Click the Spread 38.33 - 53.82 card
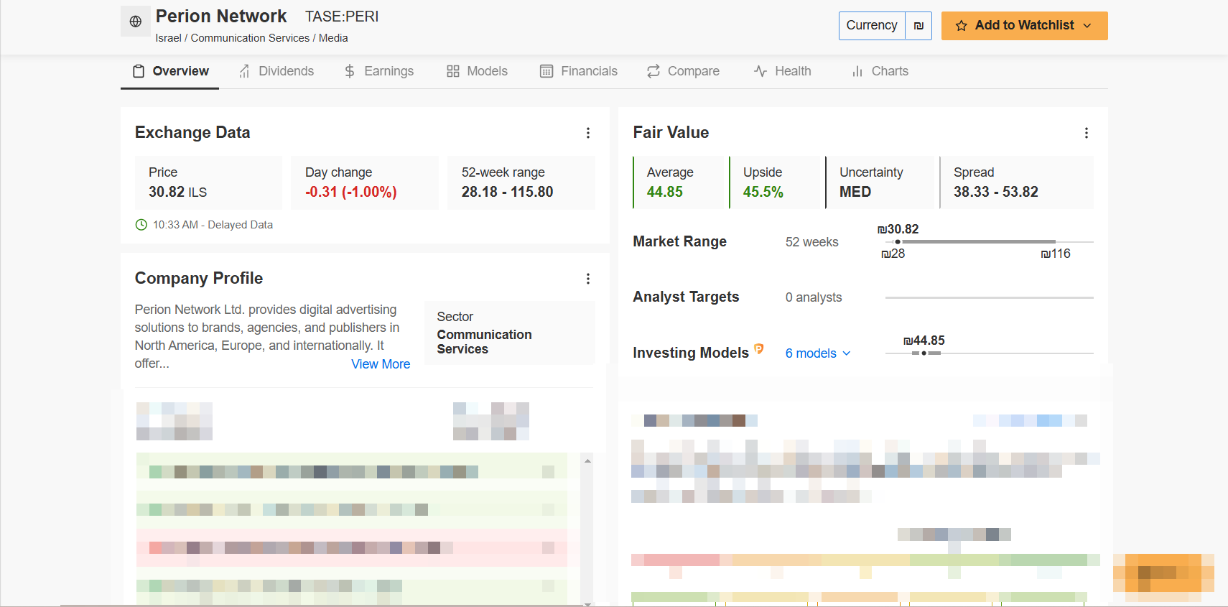Image resolution: width=1228 pixels, height=607 pixels. (1017, 182)
